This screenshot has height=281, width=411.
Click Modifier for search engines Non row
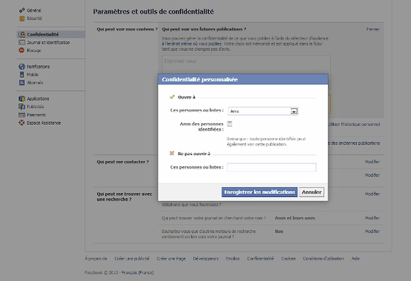[x=372, y=231]
